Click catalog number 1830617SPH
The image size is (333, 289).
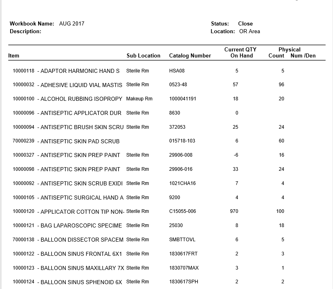pyautogui.click(x=183, y=282)
